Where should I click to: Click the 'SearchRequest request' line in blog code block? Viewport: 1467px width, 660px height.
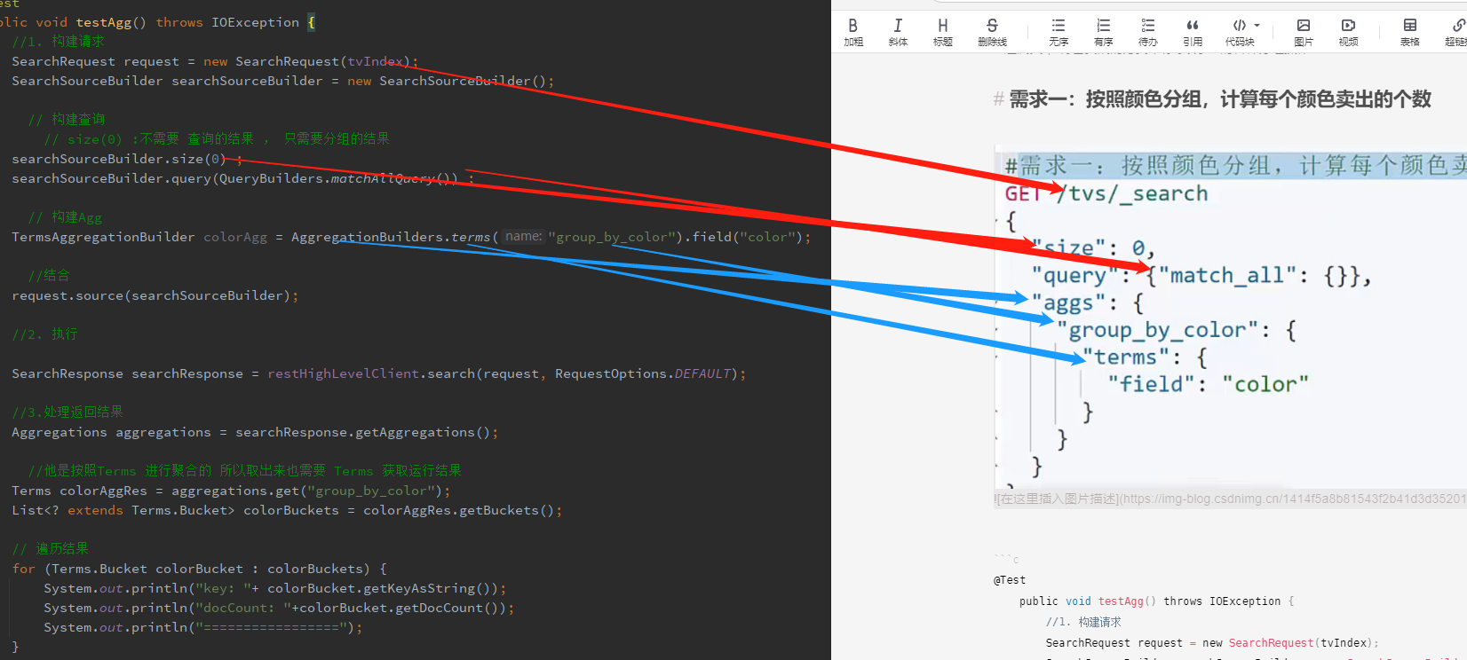[x=1212, y=643]
